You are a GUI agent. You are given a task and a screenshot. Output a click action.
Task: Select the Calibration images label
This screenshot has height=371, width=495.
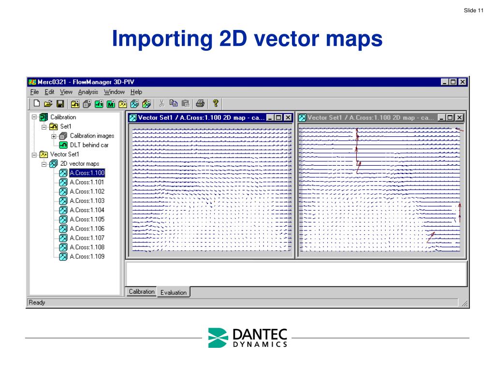click(x=92, y=136)
